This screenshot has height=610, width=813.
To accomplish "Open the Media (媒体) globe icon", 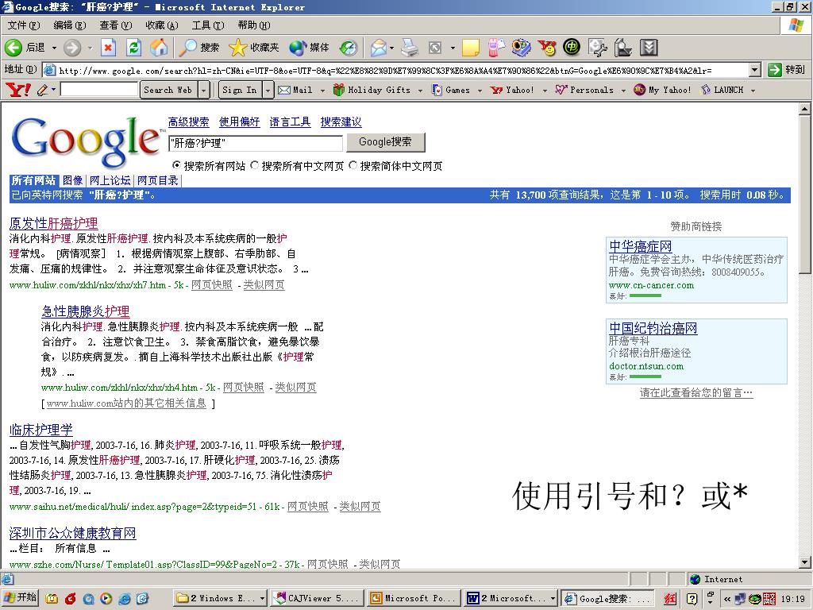I will (298, 48).
